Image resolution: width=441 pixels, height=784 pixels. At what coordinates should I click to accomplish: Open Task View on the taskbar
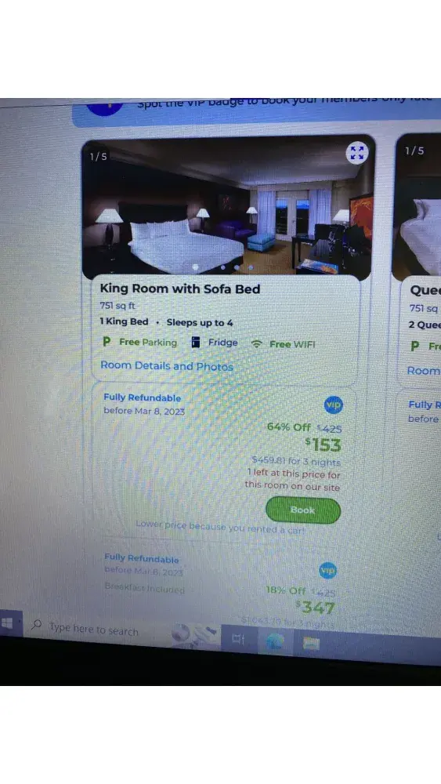point(239,638)
